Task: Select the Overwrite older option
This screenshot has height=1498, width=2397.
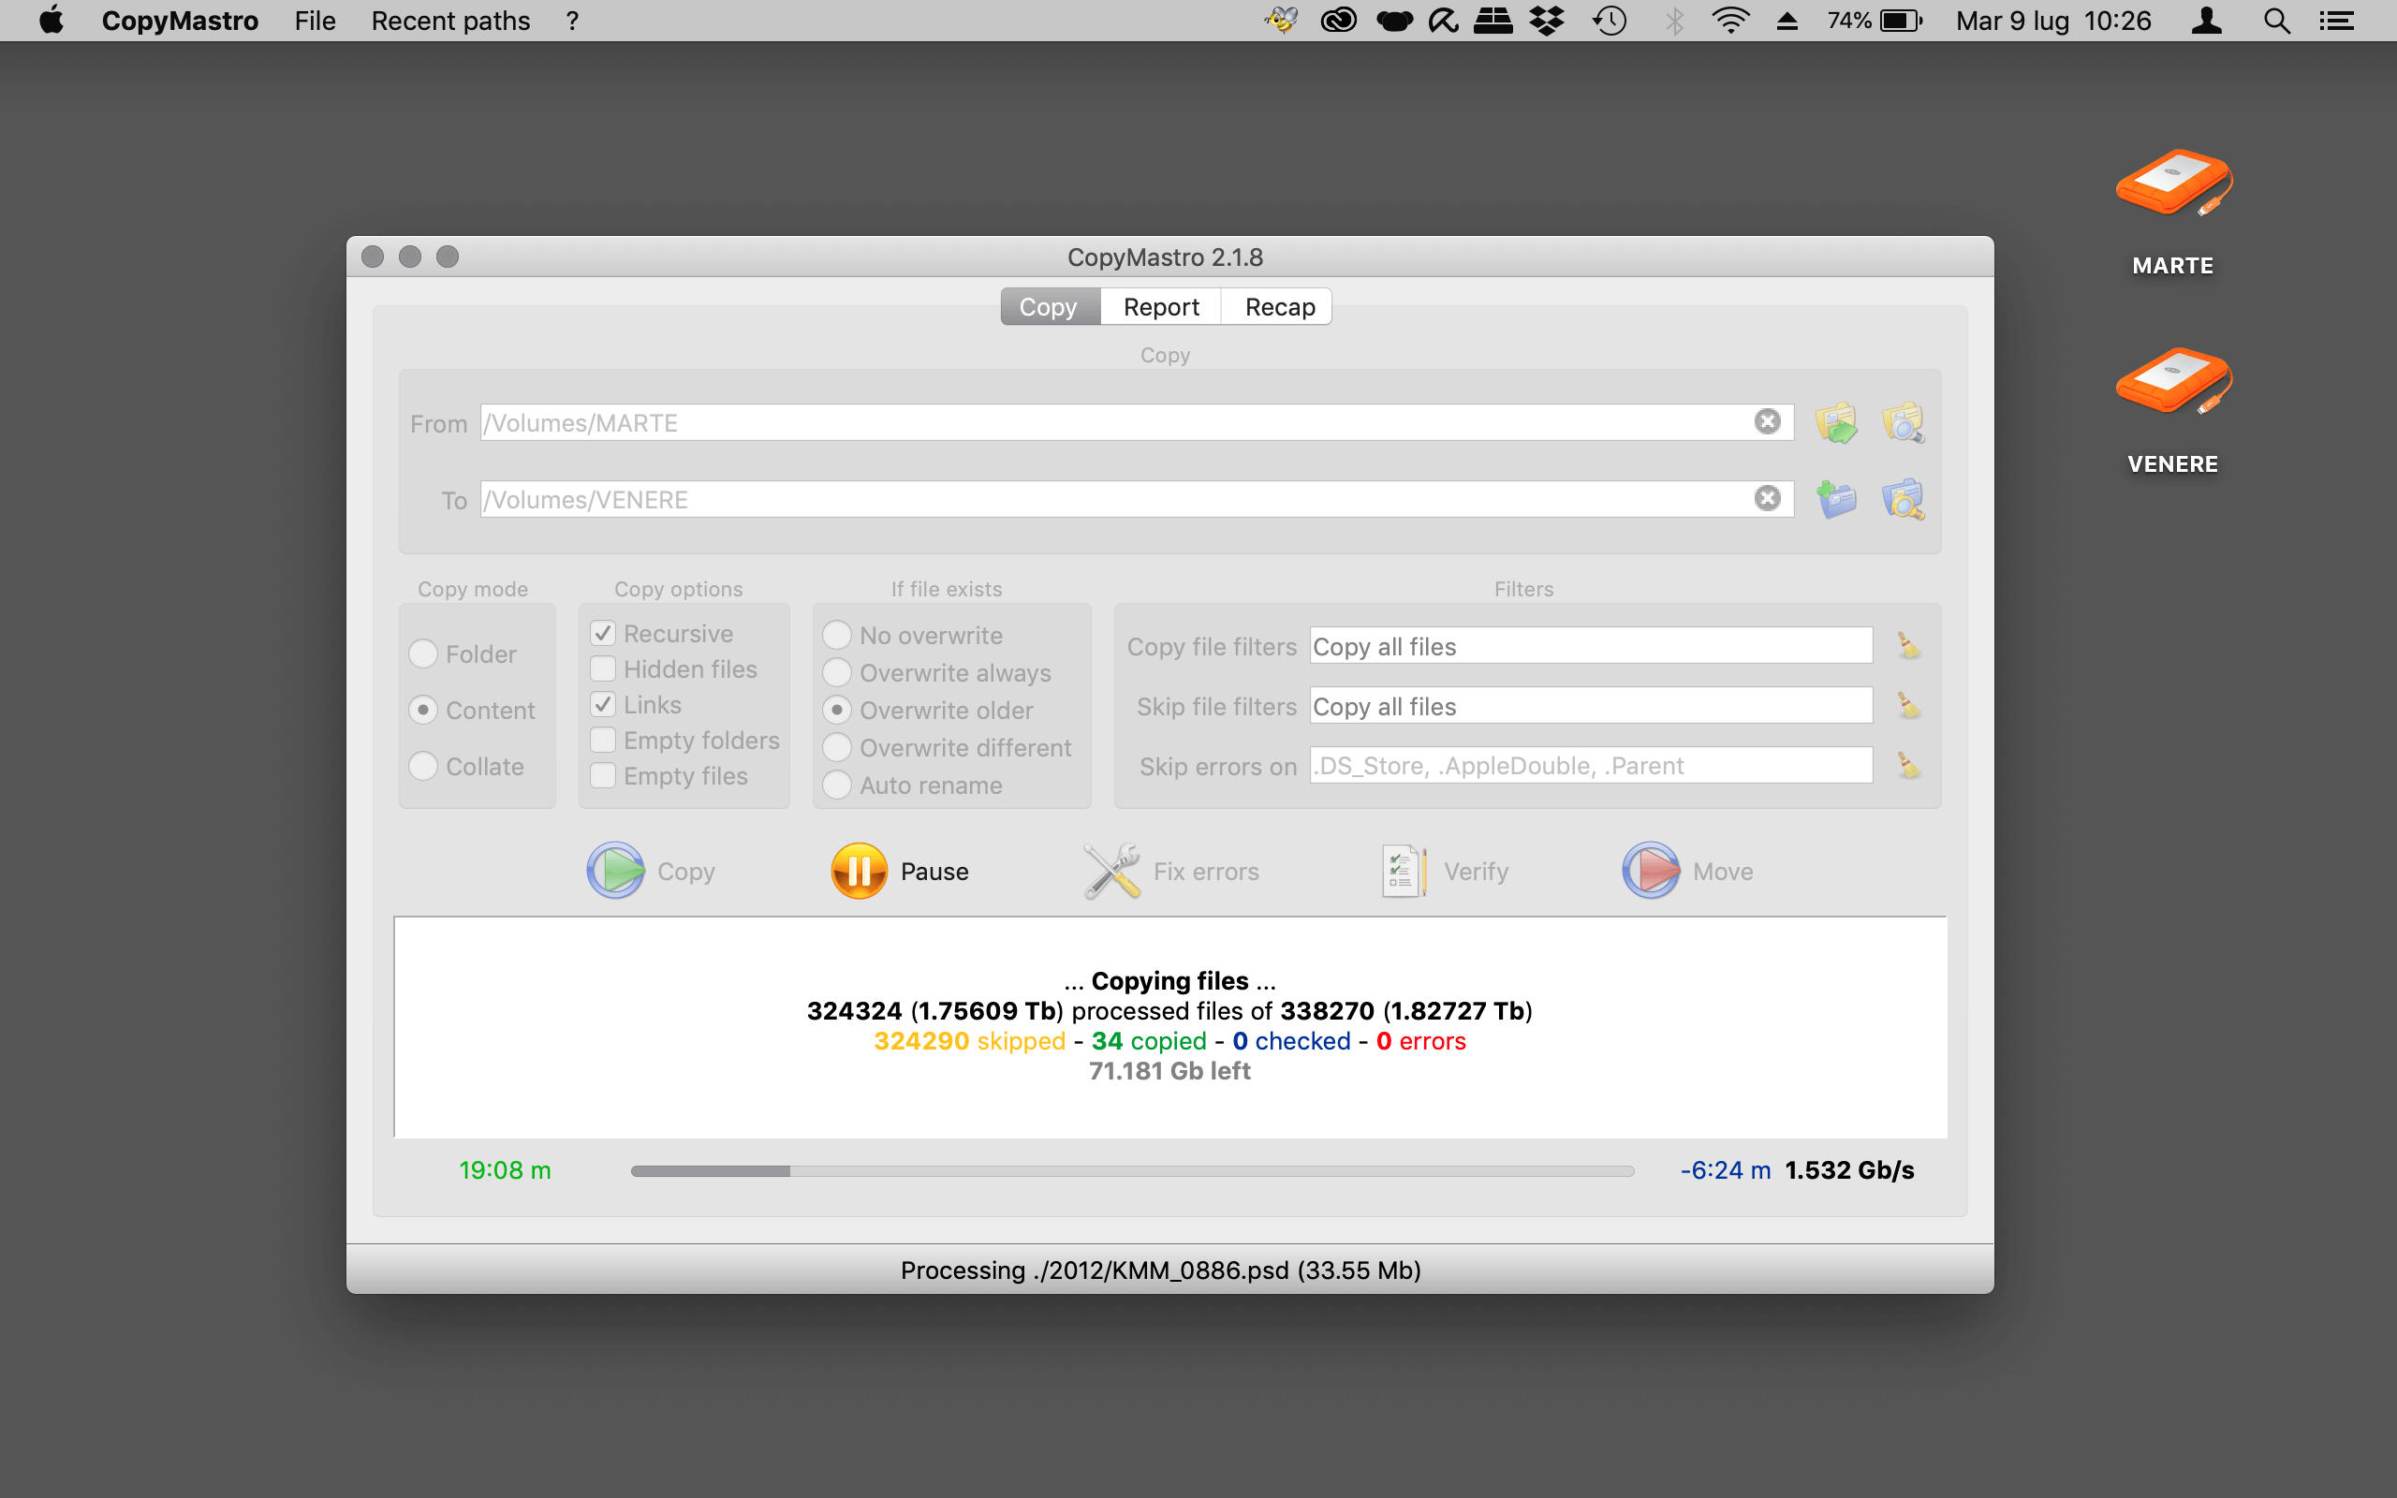Action: 837,711
